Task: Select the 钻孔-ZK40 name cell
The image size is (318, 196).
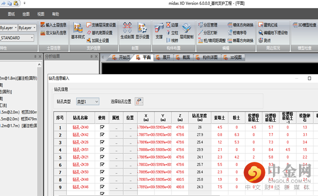Action: 81,127
